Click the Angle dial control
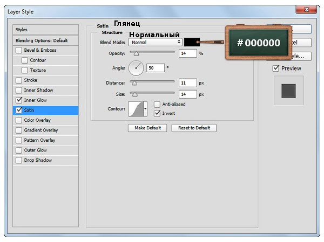Screen dimensions: 324x242 coord(136,68)
